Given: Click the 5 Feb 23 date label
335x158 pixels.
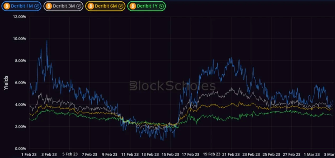Looking at the screenshot, I should (x=69, y=154).
